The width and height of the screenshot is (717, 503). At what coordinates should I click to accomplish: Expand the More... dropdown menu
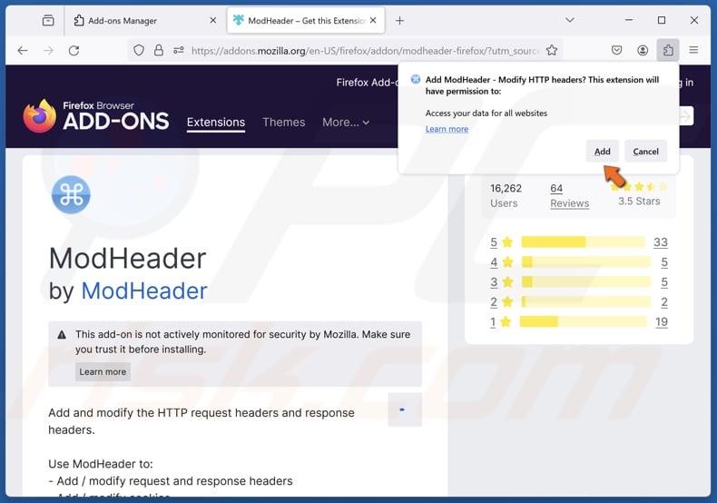pos(346,123)
